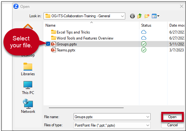This screenshot has width=186, height=131.
Task: Sort by the Name column header
Action: tap(50, 25)
